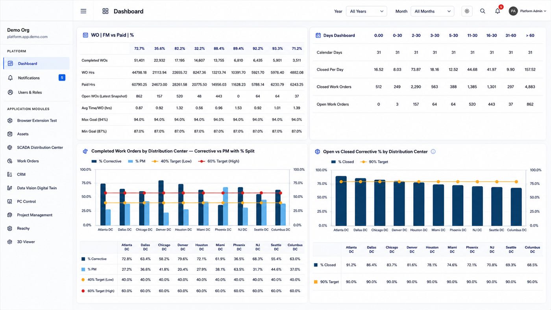Toggle 40% Target (Low) legend item

[172, 161]
